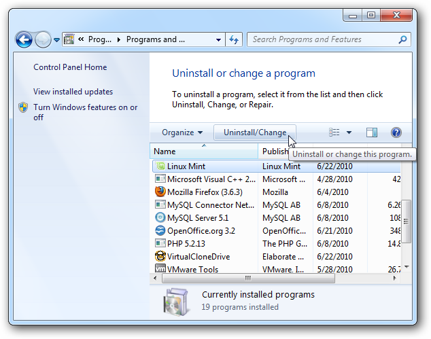
Task: Click the 4/28/2010 install date
Action: [x=334, y=179]
